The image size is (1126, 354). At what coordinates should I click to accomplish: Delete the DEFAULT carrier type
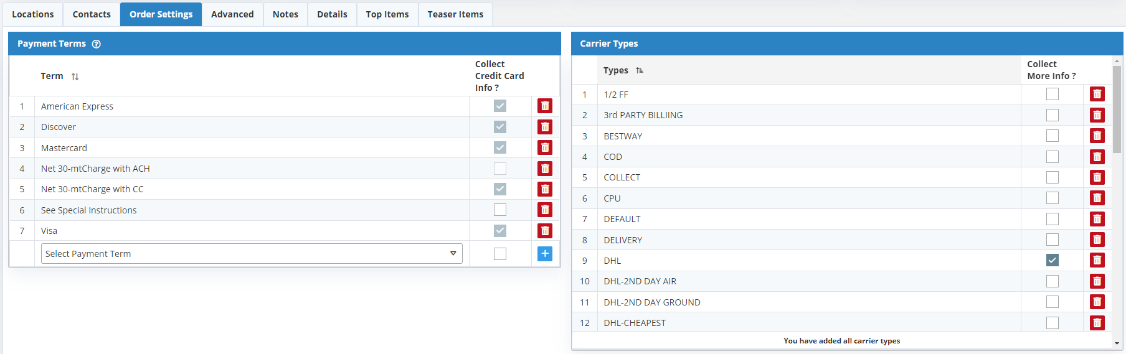point(1097,219)
